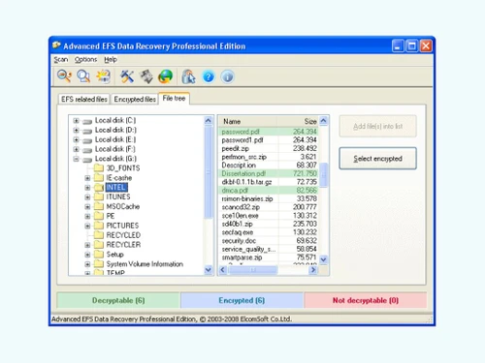Click the file list up scroll arrow
The image size is (485, 363).
[323, 121]
